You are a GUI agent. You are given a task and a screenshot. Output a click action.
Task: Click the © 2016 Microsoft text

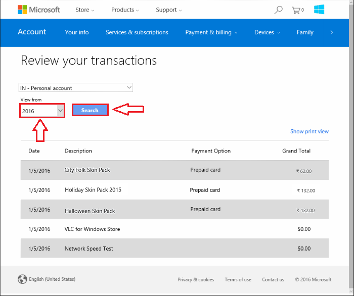(313, 279)
